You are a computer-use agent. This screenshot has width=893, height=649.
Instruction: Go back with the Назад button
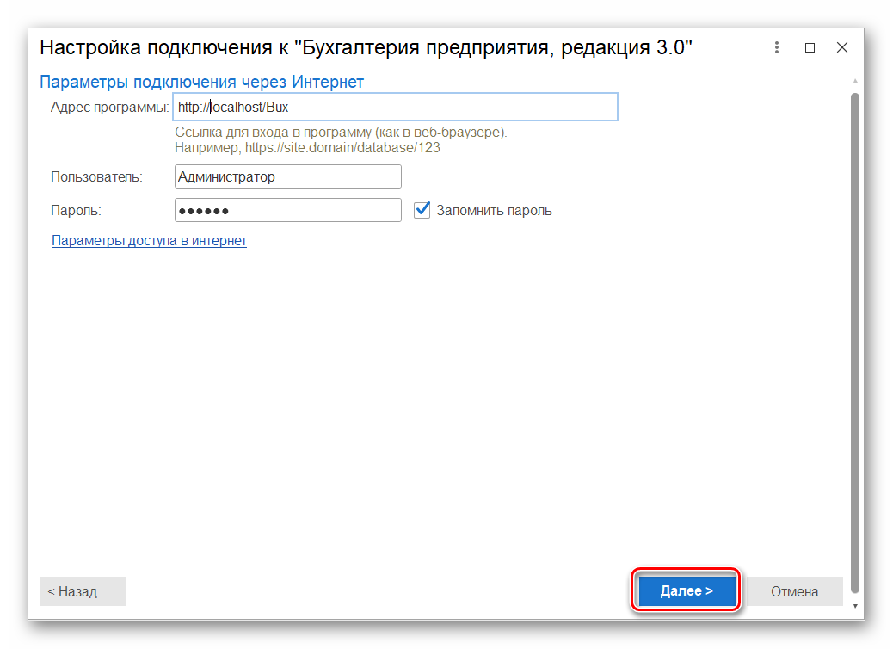click(x=83, y=591)
